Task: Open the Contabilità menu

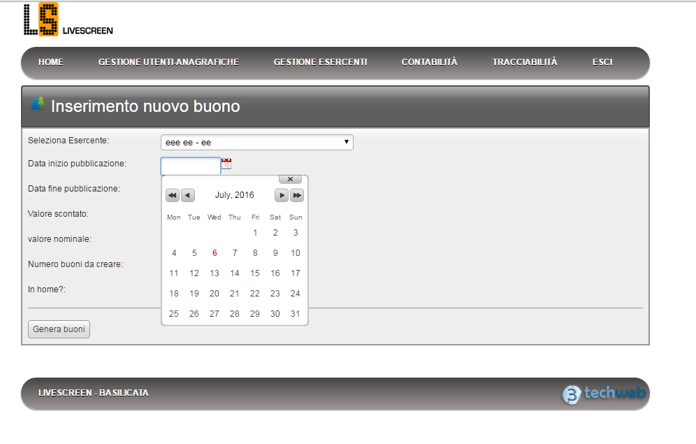Action: pos(429,62)
